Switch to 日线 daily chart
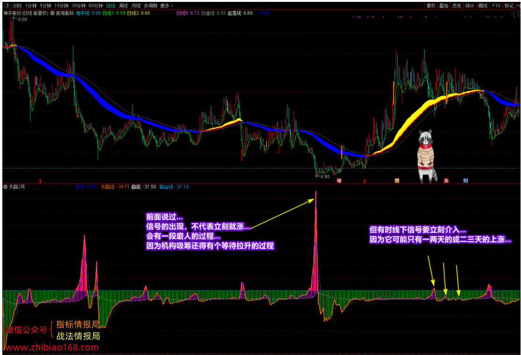 [110, 6]
